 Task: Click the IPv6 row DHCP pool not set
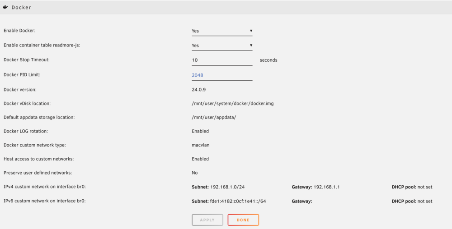412,202
